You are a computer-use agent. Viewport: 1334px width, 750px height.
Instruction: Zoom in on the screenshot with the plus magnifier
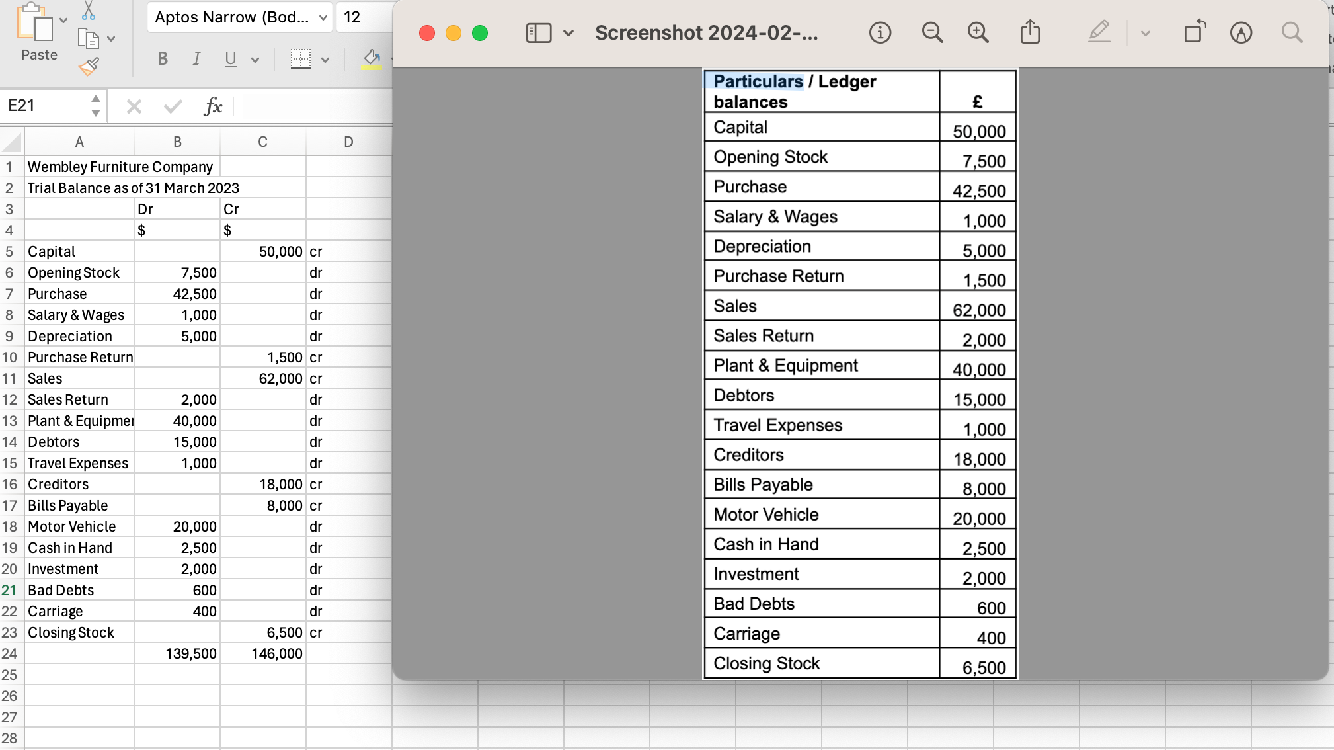click(978, 32)
